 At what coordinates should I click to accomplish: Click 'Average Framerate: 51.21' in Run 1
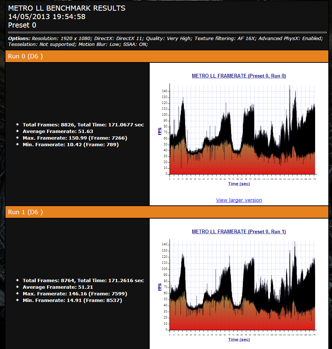click(58, 287)
